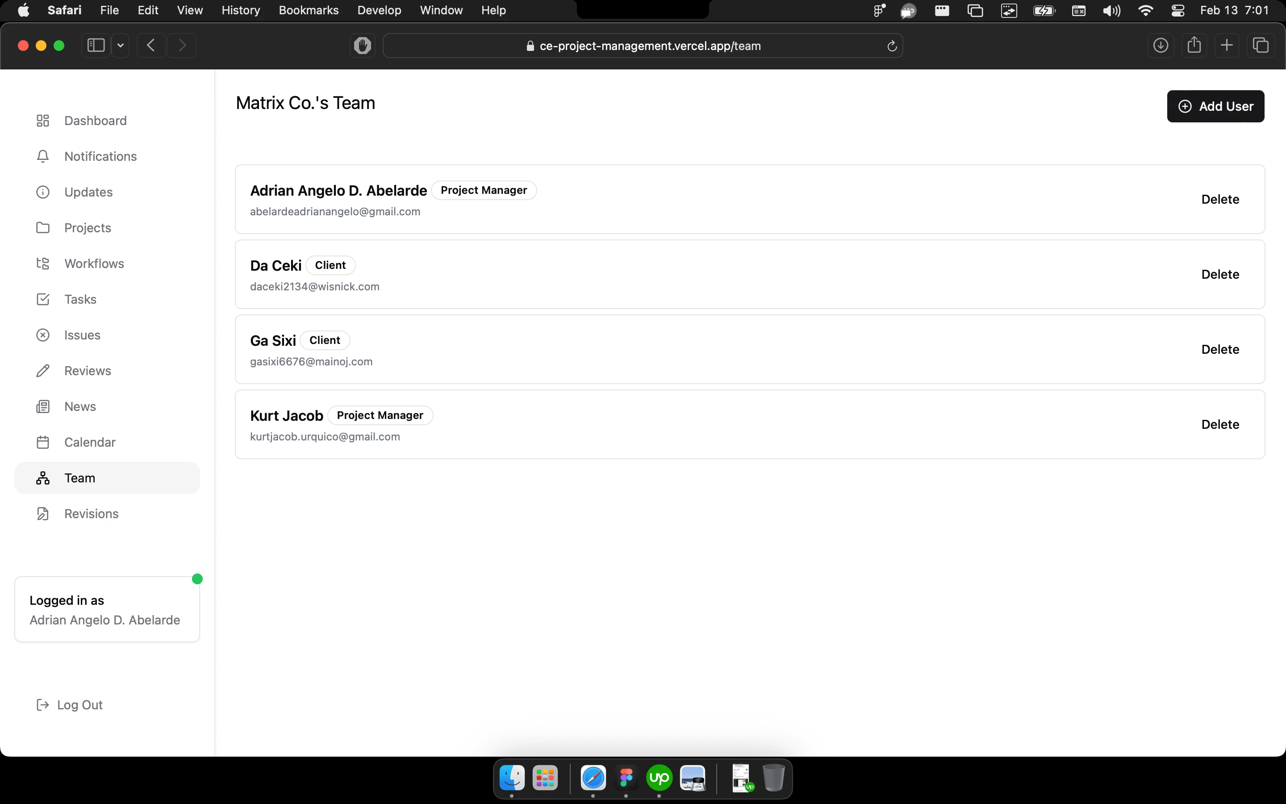The image size is (1286, 804).
Task: Go back with Safari back arrow
Action: pyautogui.click(x=151, y=46)
